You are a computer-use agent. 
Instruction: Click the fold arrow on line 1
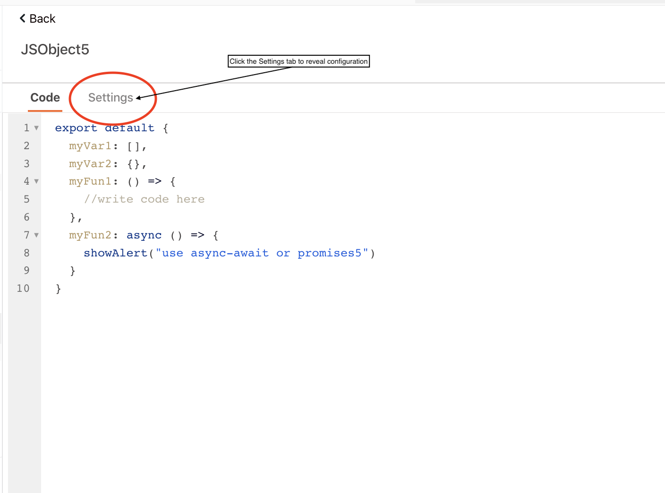click(x=35, y=127)
